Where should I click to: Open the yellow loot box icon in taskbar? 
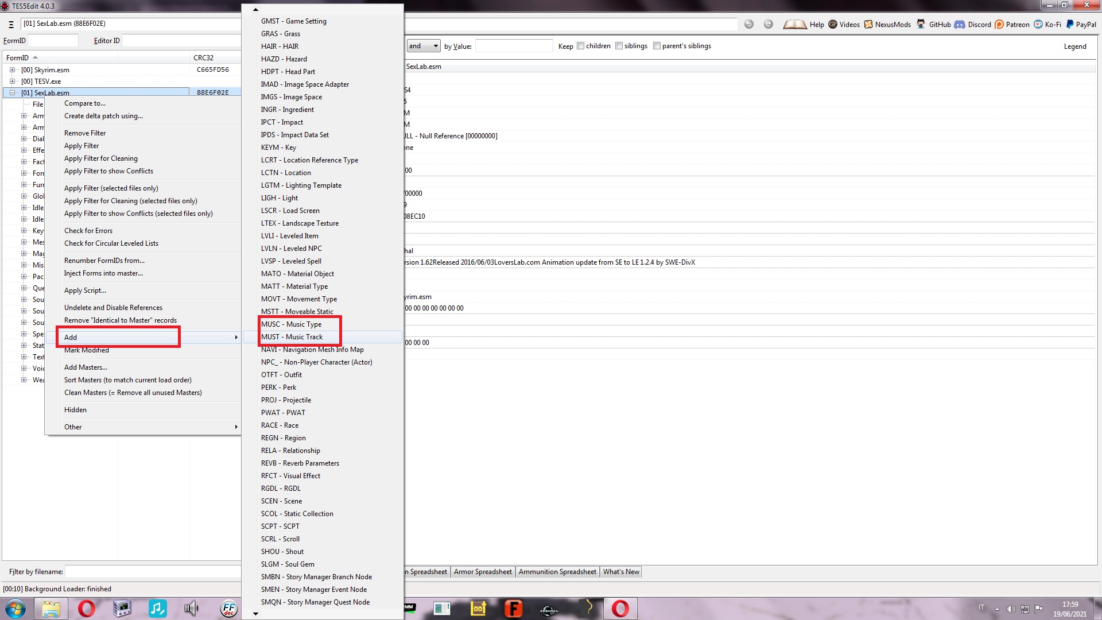coord(478,609)
